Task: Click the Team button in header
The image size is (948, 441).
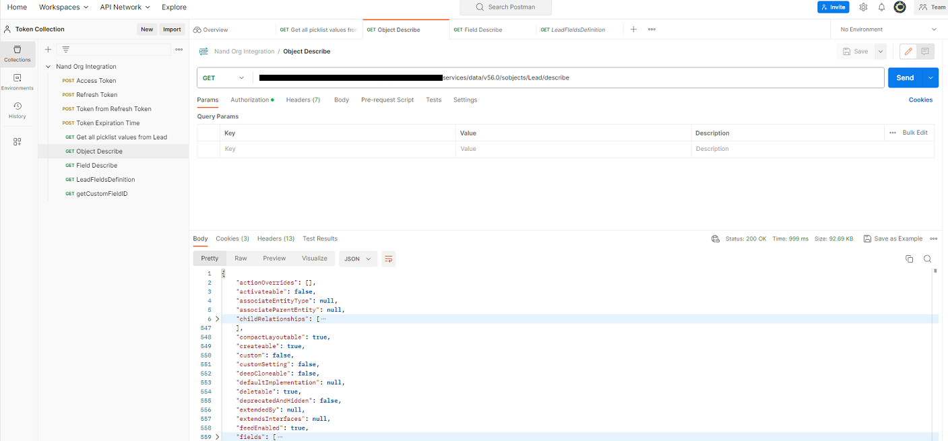Action: tap(932, 7)
